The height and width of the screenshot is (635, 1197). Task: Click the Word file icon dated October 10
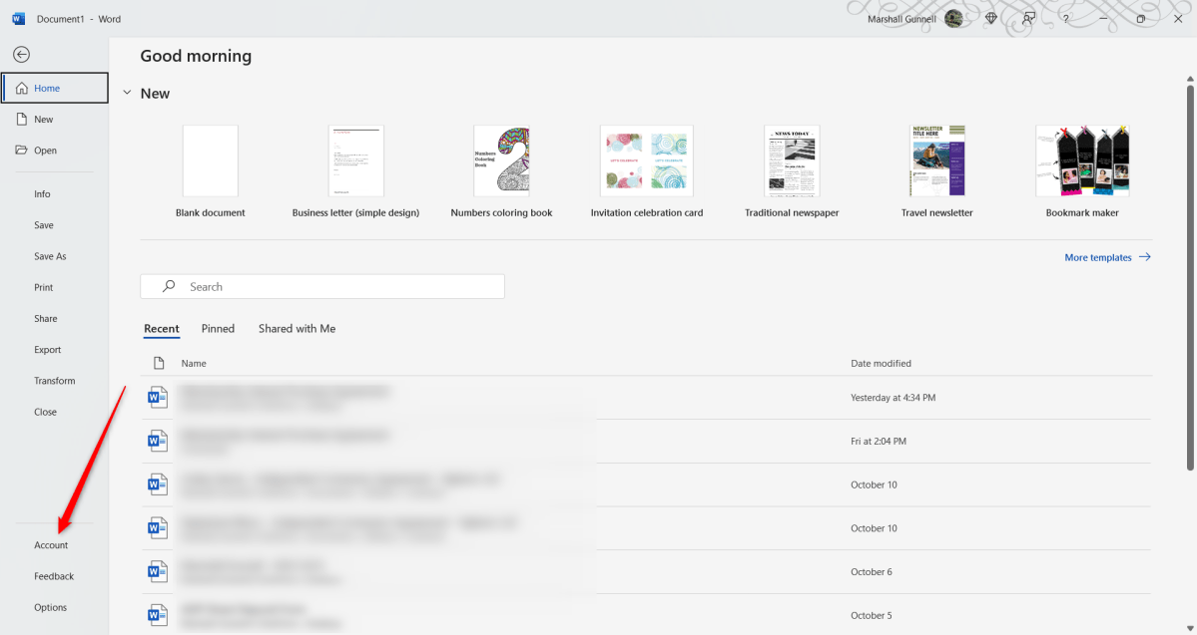pyautogui.click(x=157, y=484)
